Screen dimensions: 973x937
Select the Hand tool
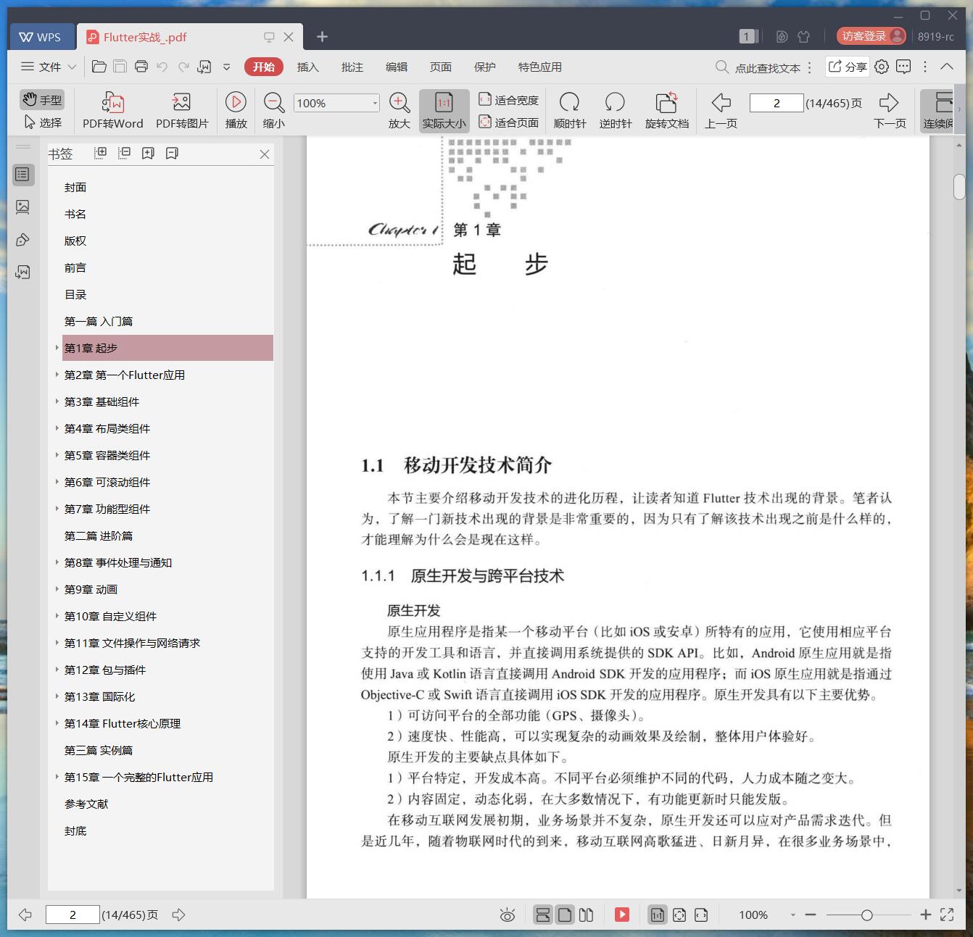(x=41, y=99)
